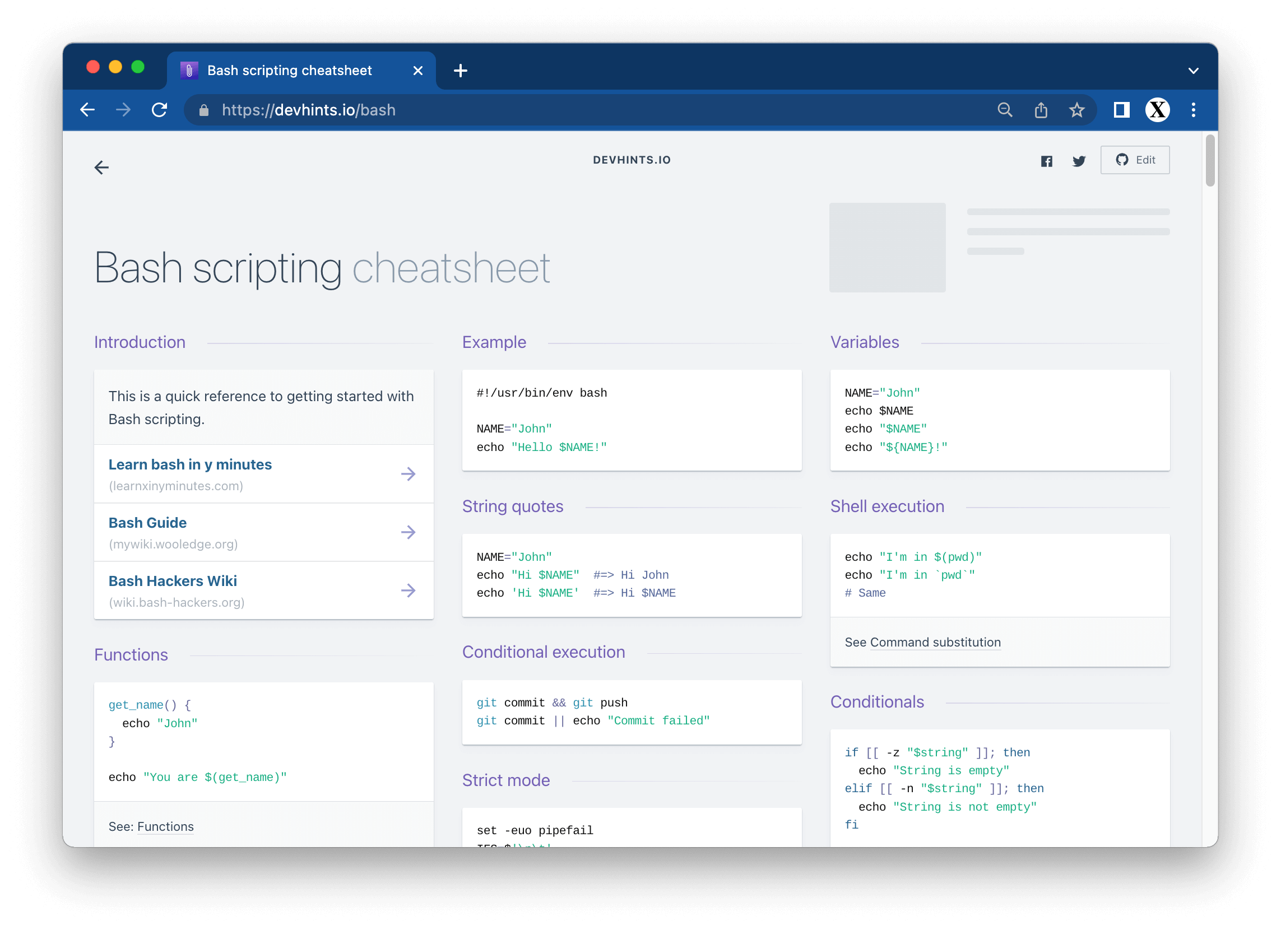Click the GitHub Edit button

(x=1135, y=160)
